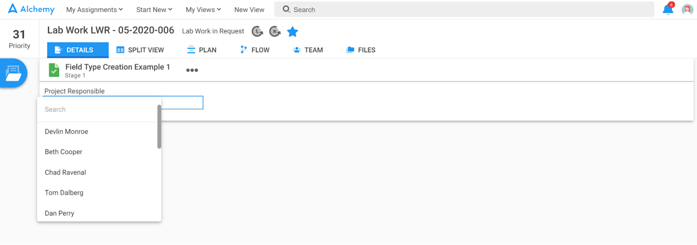Screen dimensions: 697x245
Task: Click the top Search bar field
Action: coord(464,9)
